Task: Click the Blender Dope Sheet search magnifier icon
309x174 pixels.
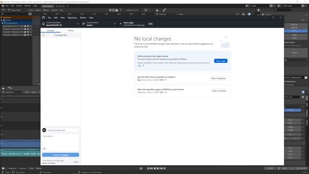Action: [2, 14]
